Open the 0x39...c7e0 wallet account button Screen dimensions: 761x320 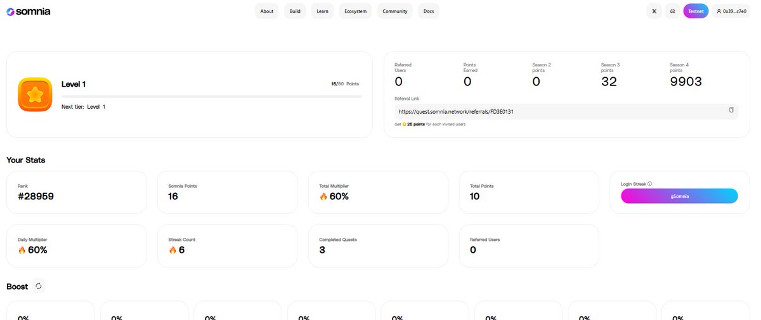pos(731,11)
